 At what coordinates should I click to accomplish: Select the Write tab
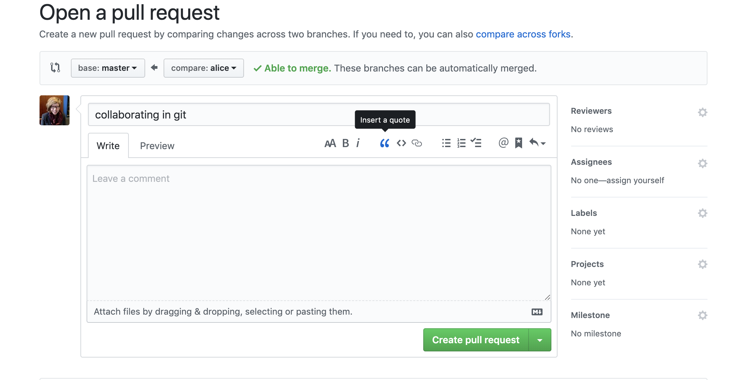click(x=108, y=145)
